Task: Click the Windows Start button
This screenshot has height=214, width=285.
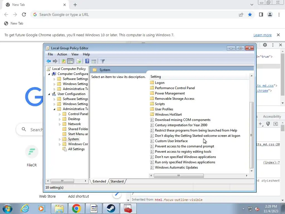Action: click(7, 208)
